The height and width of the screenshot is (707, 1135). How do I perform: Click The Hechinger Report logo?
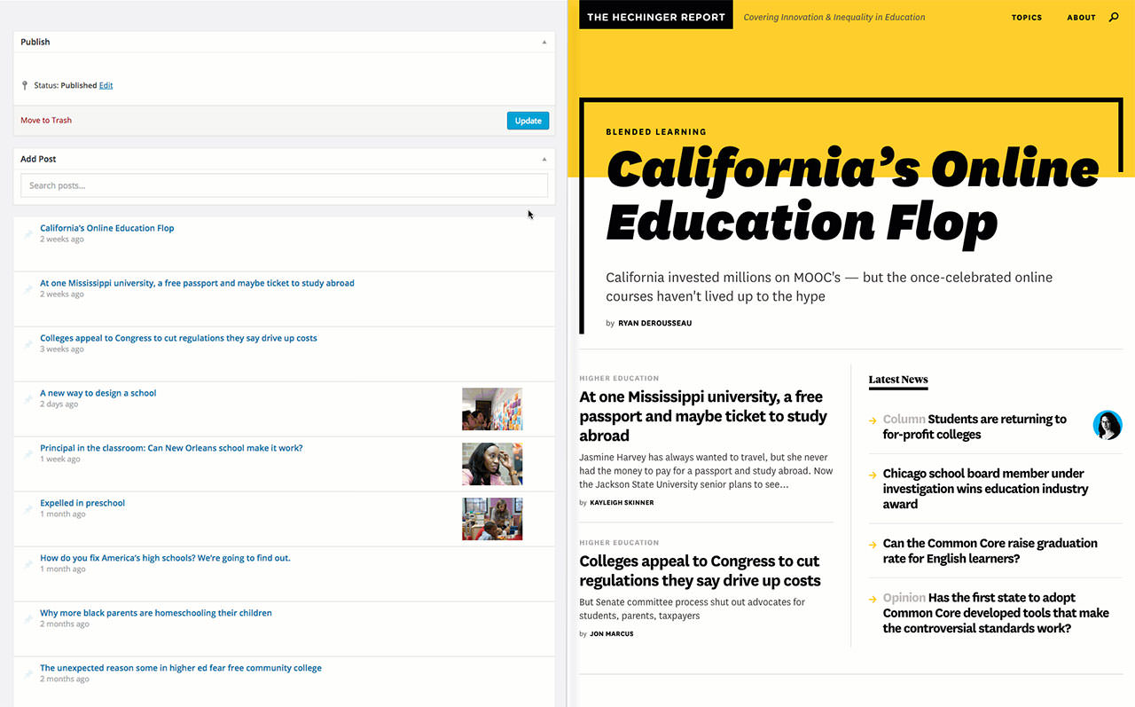click(x=656, y=17)
